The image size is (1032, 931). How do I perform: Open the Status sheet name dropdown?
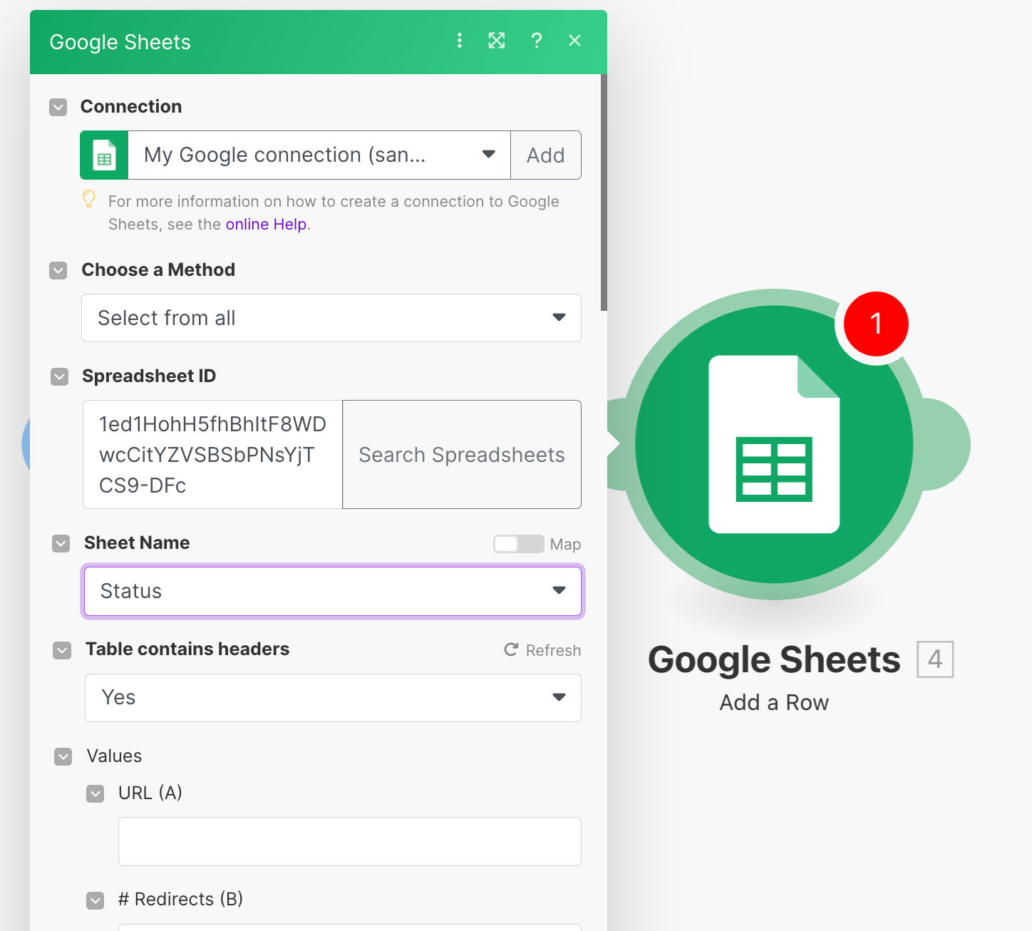(x=333, y=591)
